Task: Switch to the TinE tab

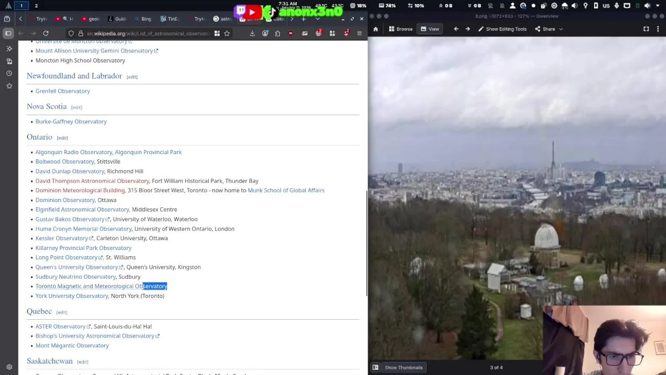Action: point(169,19)
